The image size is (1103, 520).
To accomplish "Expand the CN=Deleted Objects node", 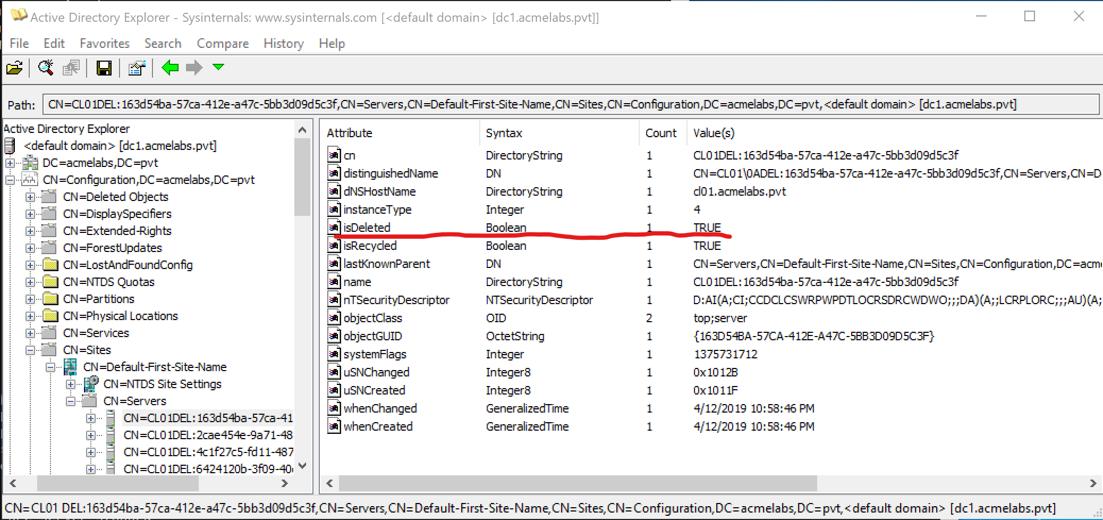I will click(30, 197).
